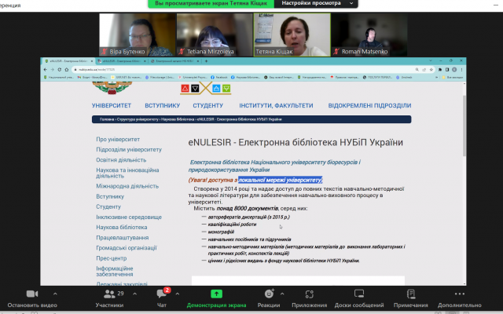Viewport: 503px width, 314px height.
Task: Open Наукова та інноваційна діяльність link
Action: (x=127, y=173)
